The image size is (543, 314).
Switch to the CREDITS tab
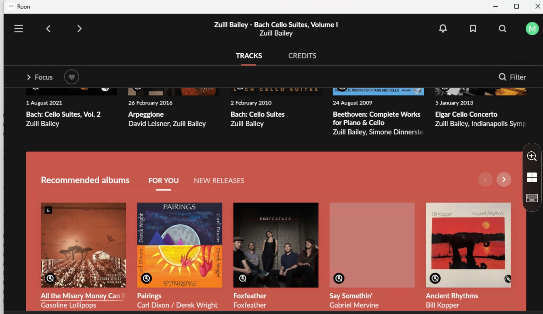(302, 56)
